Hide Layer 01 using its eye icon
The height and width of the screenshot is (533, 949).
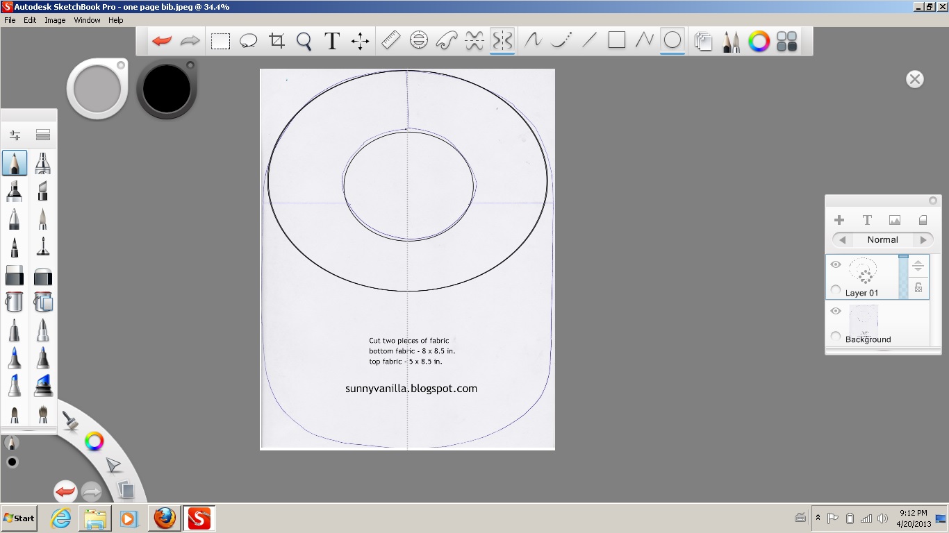(x=836, y=265)
